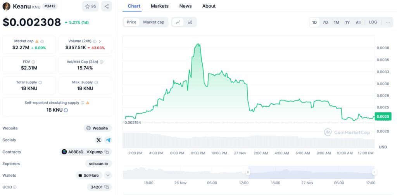Open the Market cap info icon
This screenshot has width=397, height=195.
click(x=42, y=41)
